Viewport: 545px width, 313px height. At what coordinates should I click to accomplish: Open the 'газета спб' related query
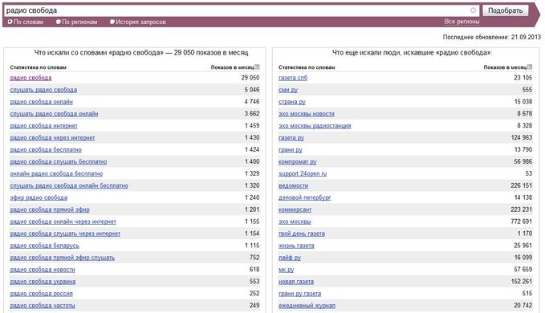[293, 78]
